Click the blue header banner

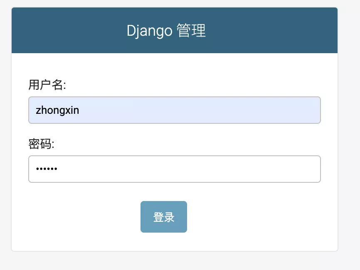click(x=270, y=30)
